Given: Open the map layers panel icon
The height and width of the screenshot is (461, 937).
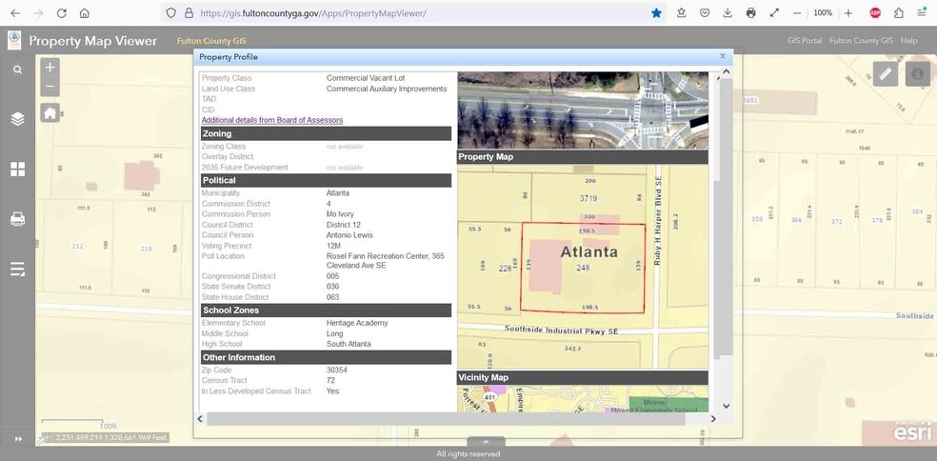Looking at the screenshot, I should tap(17, 119).
